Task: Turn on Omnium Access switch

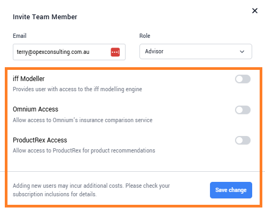Action: [x=243, y=110]
